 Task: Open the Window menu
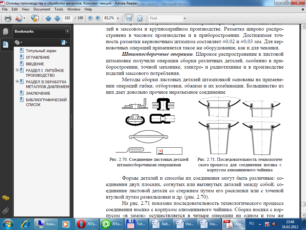(x=74, y=9)
